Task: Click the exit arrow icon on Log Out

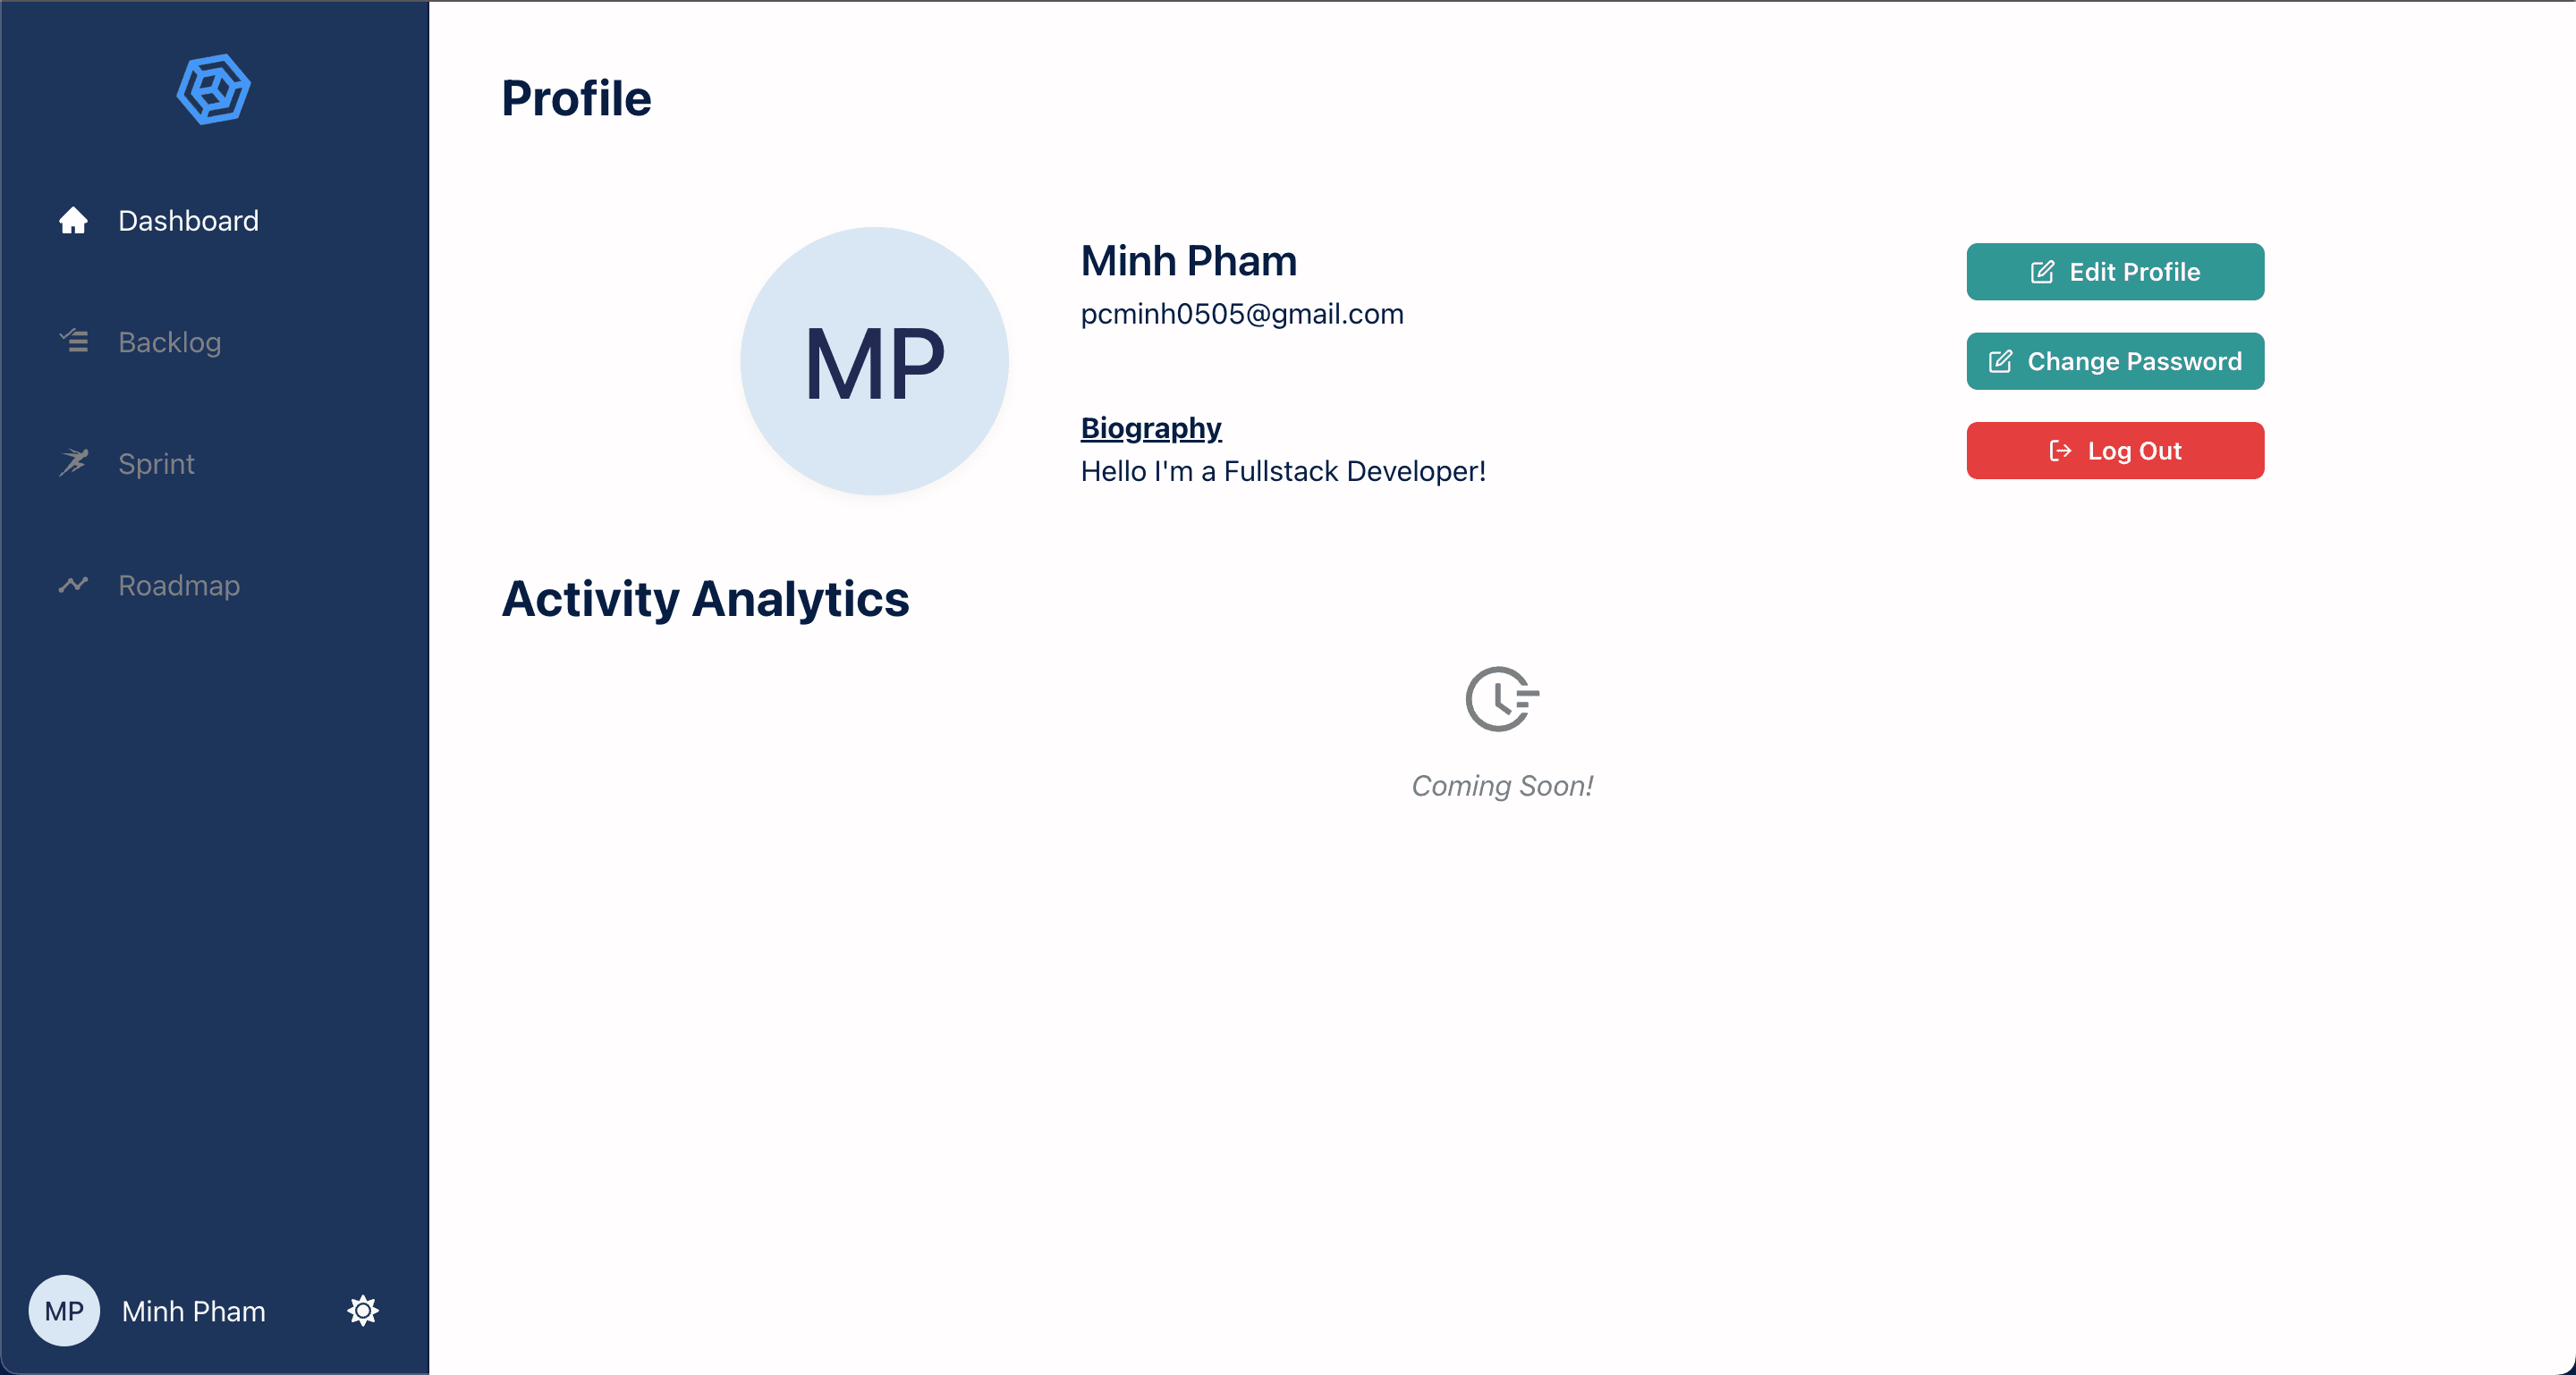Action: [2060, 451]
